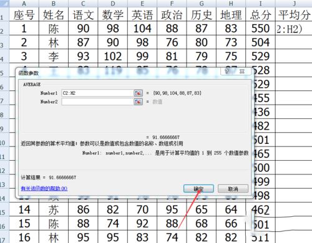Select the 语文 header cell
Viewport: 312px width, 243px height.
pos(83,14)
